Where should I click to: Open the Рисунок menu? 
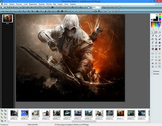pos(19,4)
